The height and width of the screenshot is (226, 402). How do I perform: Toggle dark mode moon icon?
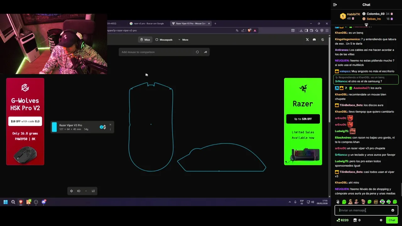323,40
